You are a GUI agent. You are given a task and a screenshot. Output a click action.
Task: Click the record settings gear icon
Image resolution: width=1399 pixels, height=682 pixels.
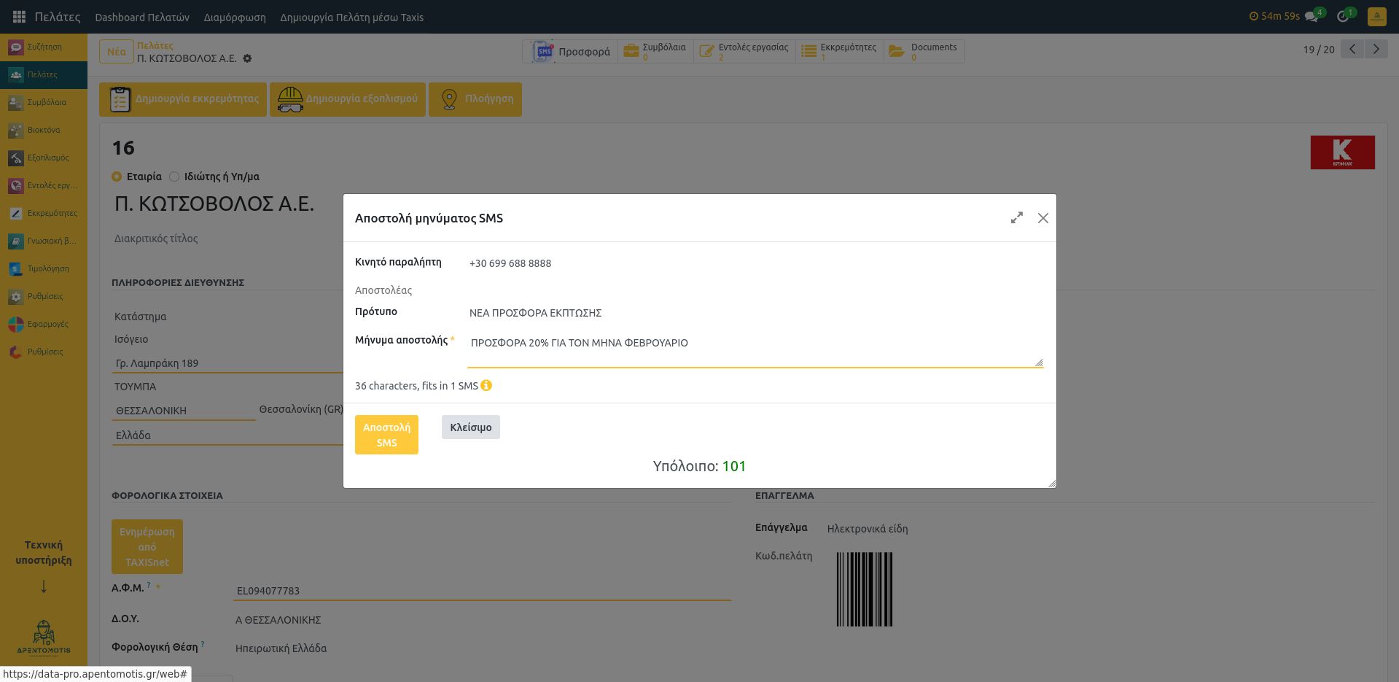[247, 58]
